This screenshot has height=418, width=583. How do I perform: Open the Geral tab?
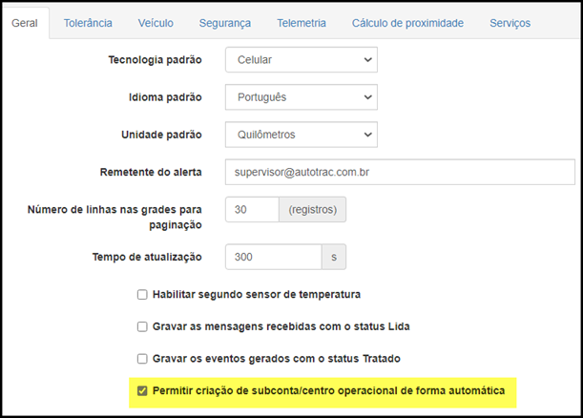tap(25, 23)
